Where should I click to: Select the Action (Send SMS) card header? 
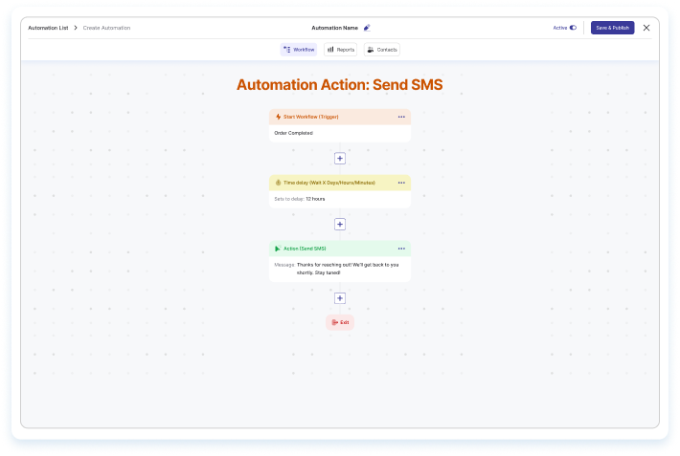[x=340, y=249]
